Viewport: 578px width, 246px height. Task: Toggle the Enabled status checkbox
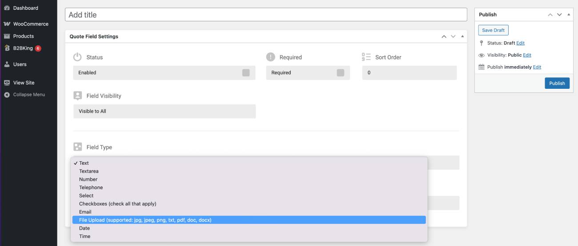(246, 73)
